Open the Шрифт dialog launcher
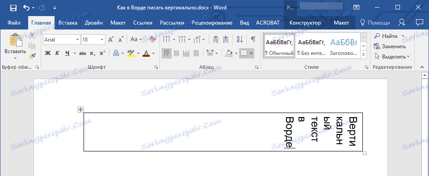Viewport: 429px width, 176px height. (156, 67)
